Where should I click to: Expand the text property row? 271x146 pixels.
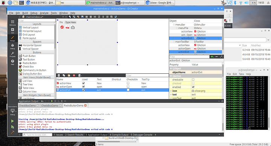[171, 95]
